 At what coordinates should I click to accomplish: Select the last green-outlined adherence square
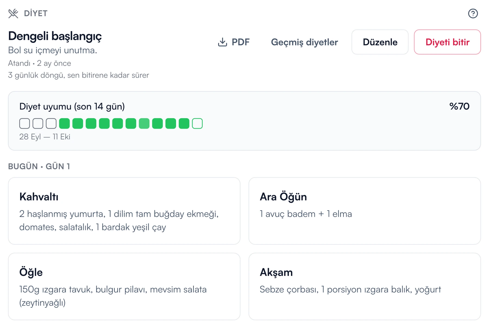197,124
